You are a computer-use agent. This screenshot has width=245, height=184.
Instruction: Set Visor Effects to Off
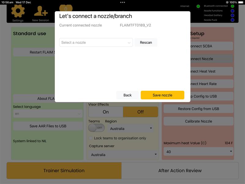pos(141,112)
